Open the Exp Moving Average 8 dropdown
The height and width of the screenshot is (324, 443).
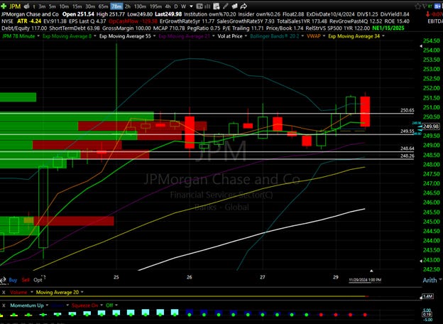pyautogui.click(x=94, y=36)
